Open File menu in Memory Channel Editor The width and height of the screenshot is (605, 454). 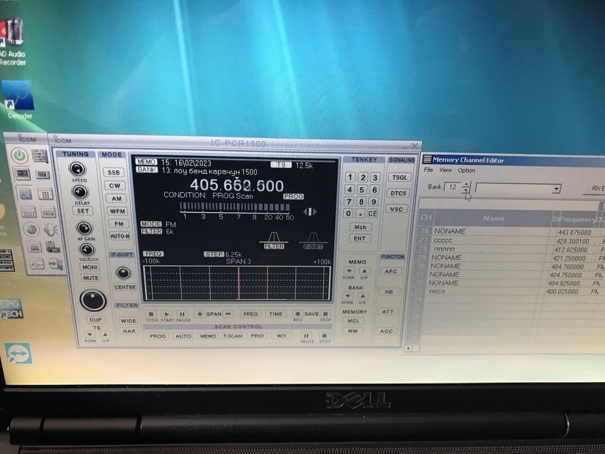click(x=428, y=170)
